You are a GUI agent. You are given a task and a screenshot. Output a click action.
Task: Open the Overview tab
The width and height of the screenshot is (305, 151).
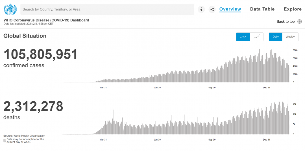click(230, 9)
